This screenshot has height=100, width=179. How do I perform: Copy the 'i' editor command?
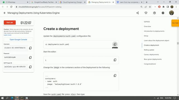pyautogui.click(x=115, y=60)
